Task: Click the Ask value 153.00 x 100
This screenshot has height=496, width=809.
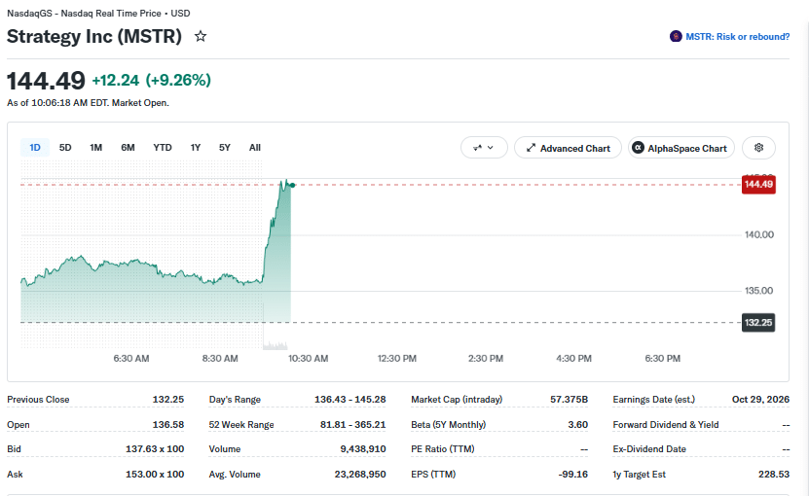Action: (155, 475)
